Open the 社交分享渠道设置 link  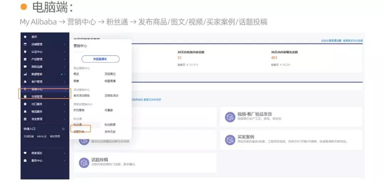331,41
